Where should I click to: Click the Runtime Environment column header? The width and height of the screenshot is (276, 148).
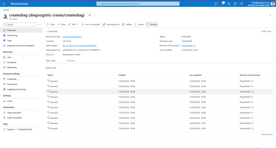tap(250, 75)
